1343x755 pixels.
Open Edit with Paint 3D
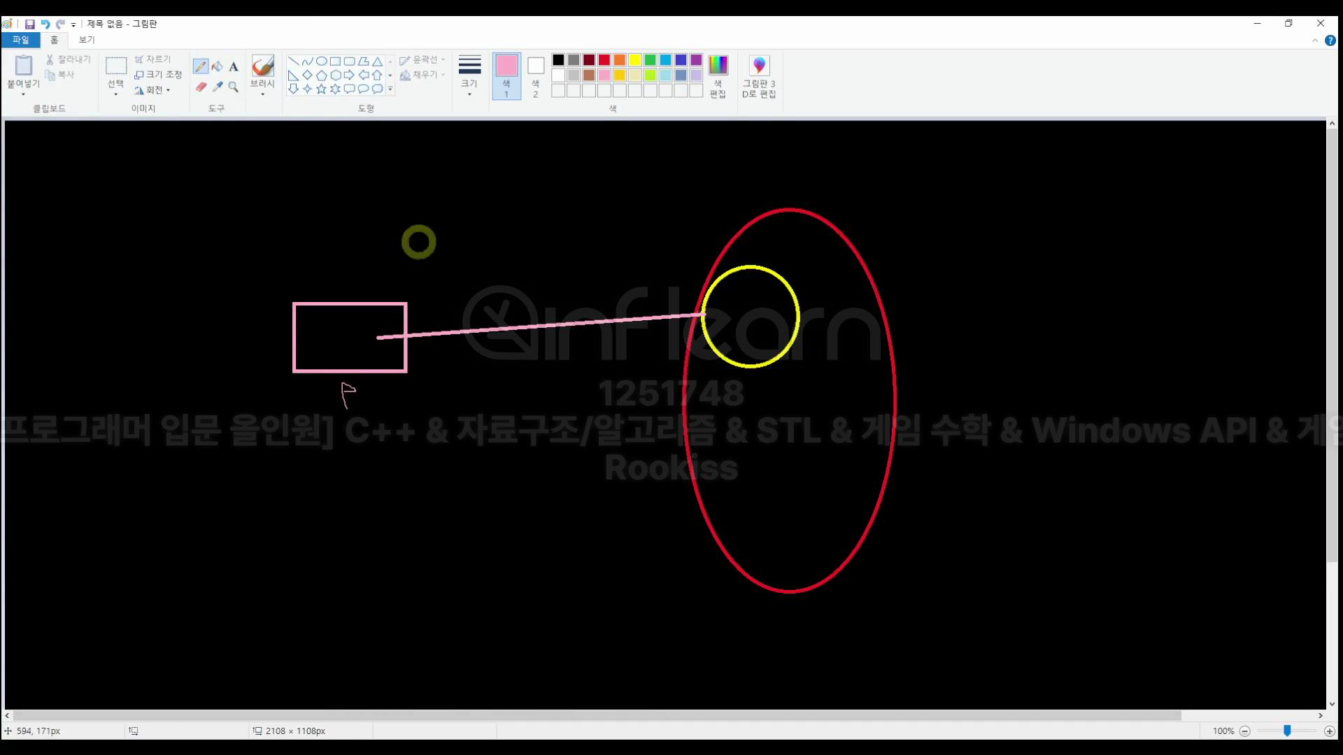[759, 75]
